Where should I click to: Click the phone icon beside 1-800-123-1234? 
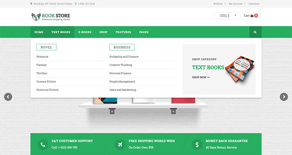click(x=76, y=4)
